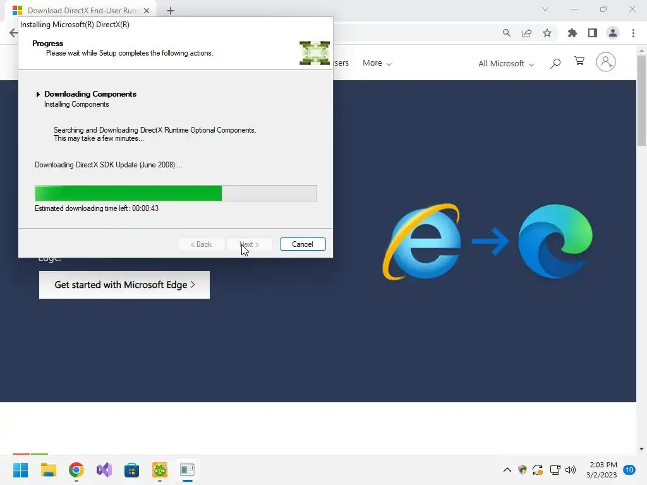This screenshot has height=485, width=647.
Task: Click Get started with Microsoft Edge
Action: (x=124, y=285)
